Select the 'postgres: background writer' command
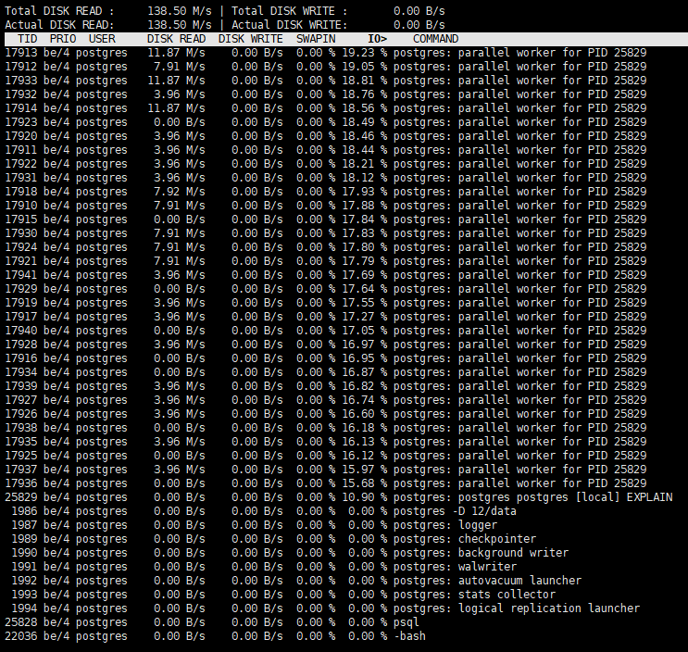This screenshot has width=688, height=652. (481, 553)
